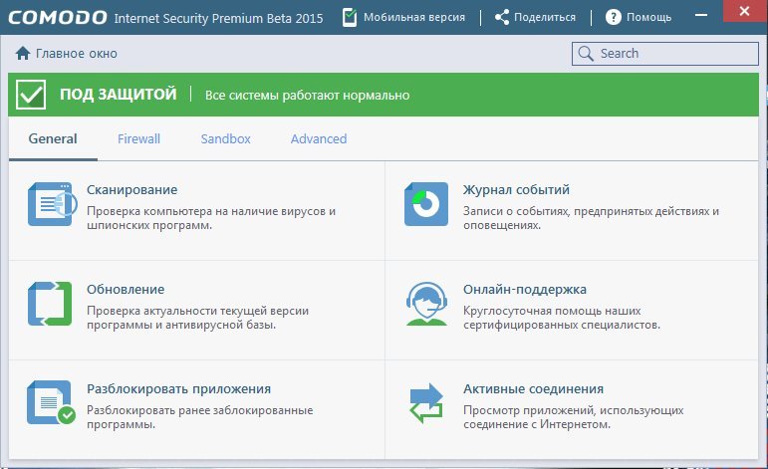Click the Активные соединения title
Image resolution: width=768 pixels, height=469 pixels.
pos(533,389)
